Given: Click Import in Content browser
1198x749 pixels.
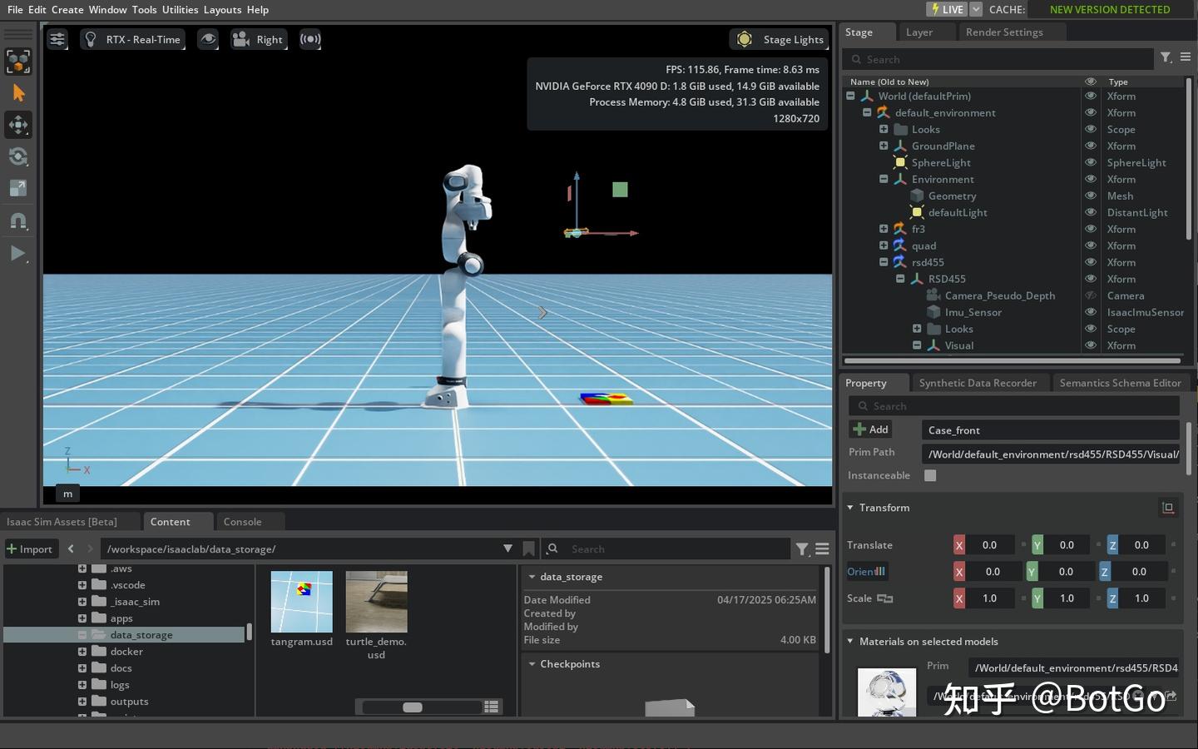Looking at the screenshot, I should [x=30, y=548].
